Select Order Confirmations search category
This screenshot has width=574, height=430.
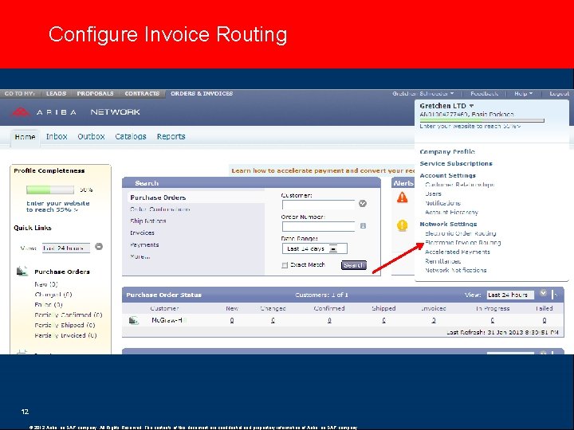(x=160, y=209)
